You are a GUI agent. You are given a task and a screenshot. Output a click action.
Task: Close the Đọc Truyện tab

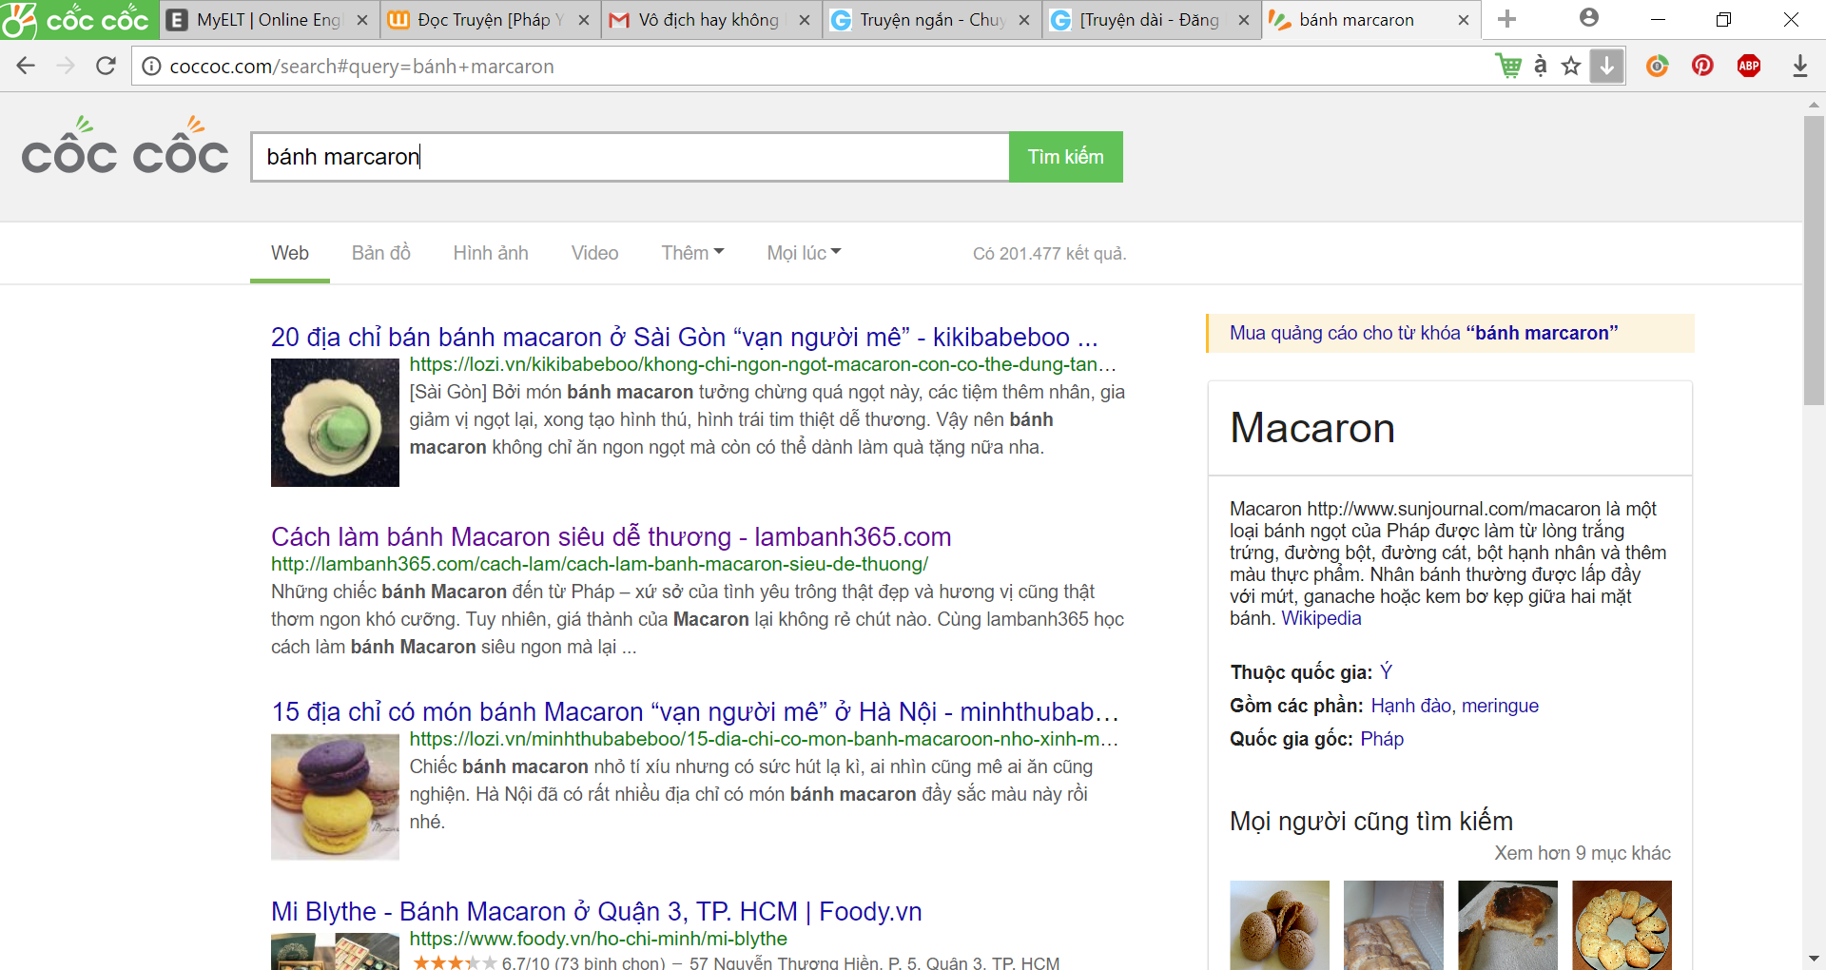point(584,20)
